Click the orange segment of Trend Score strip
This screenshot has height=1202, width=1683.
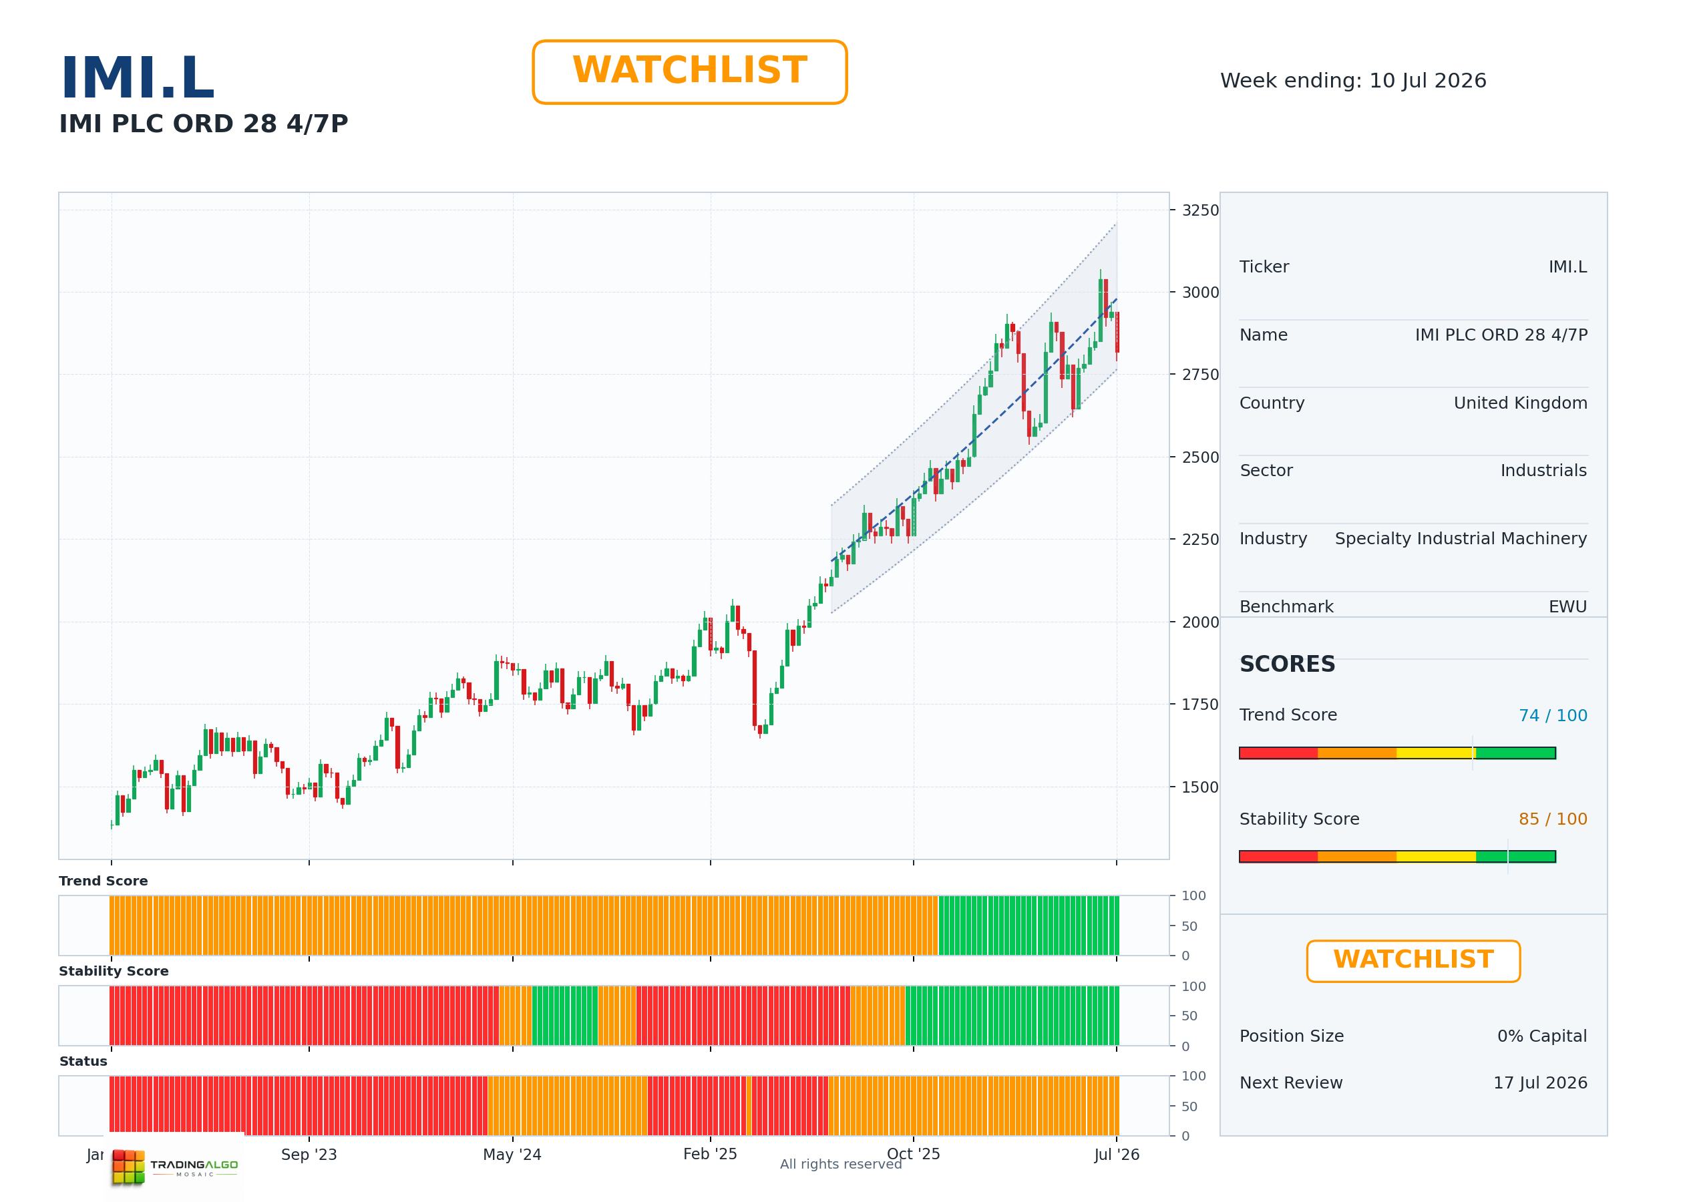[524, 925]
